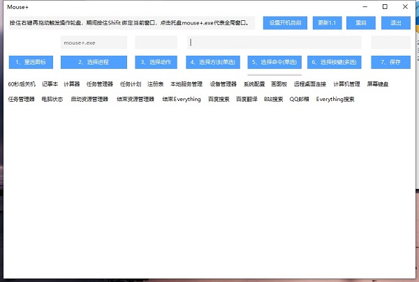Choose the 百度翻译 command
419x282 pixels.
click(247, 100)
